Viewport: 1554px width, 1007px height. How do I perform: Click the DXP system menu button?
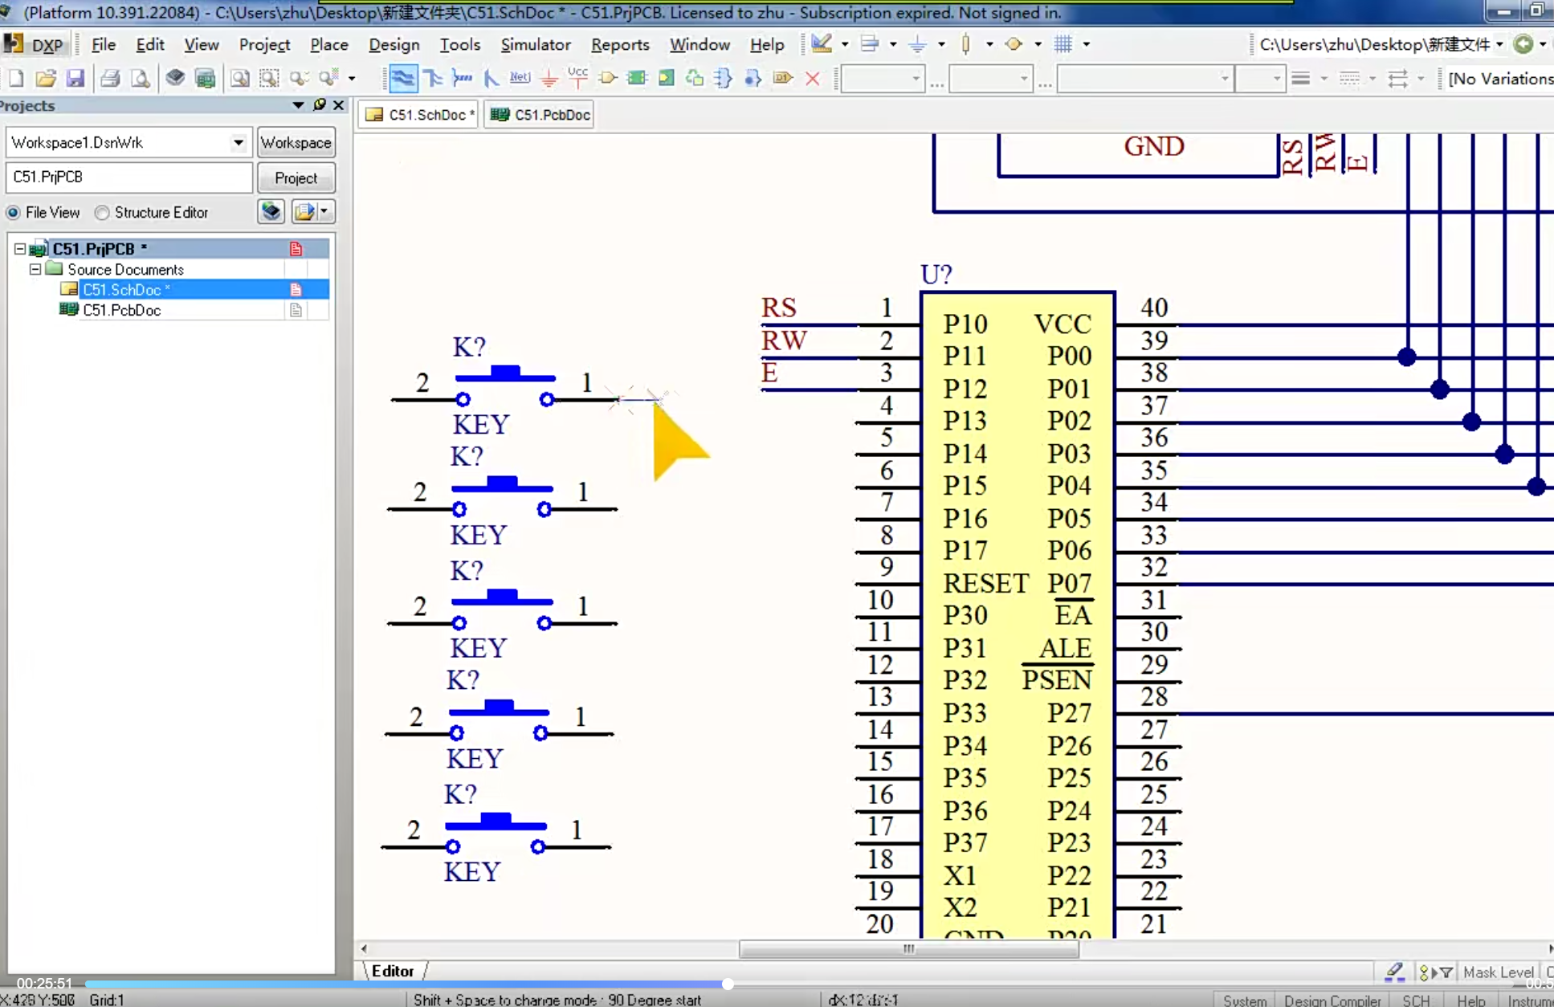[x=35, y=45]
